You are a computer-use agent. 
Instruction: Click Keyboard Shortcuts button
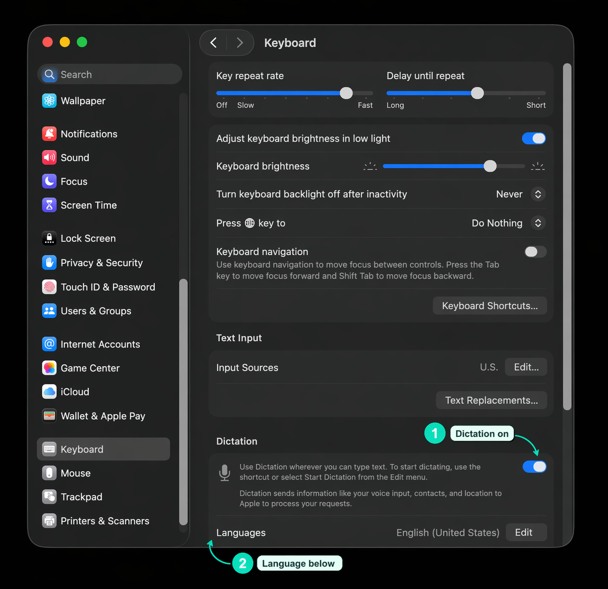point(489,305)
